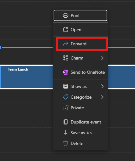Click the Save as .ics download icon
This screenshot has height=161, width=135.
[66, 133]
